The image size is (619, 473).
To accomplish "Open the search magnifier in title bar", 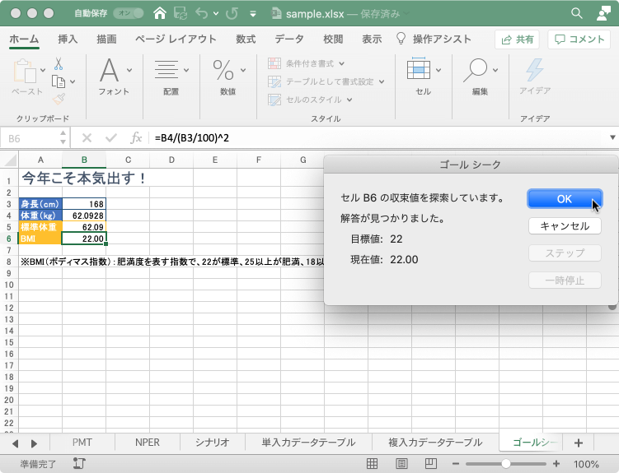I will [x=576, y=13].
